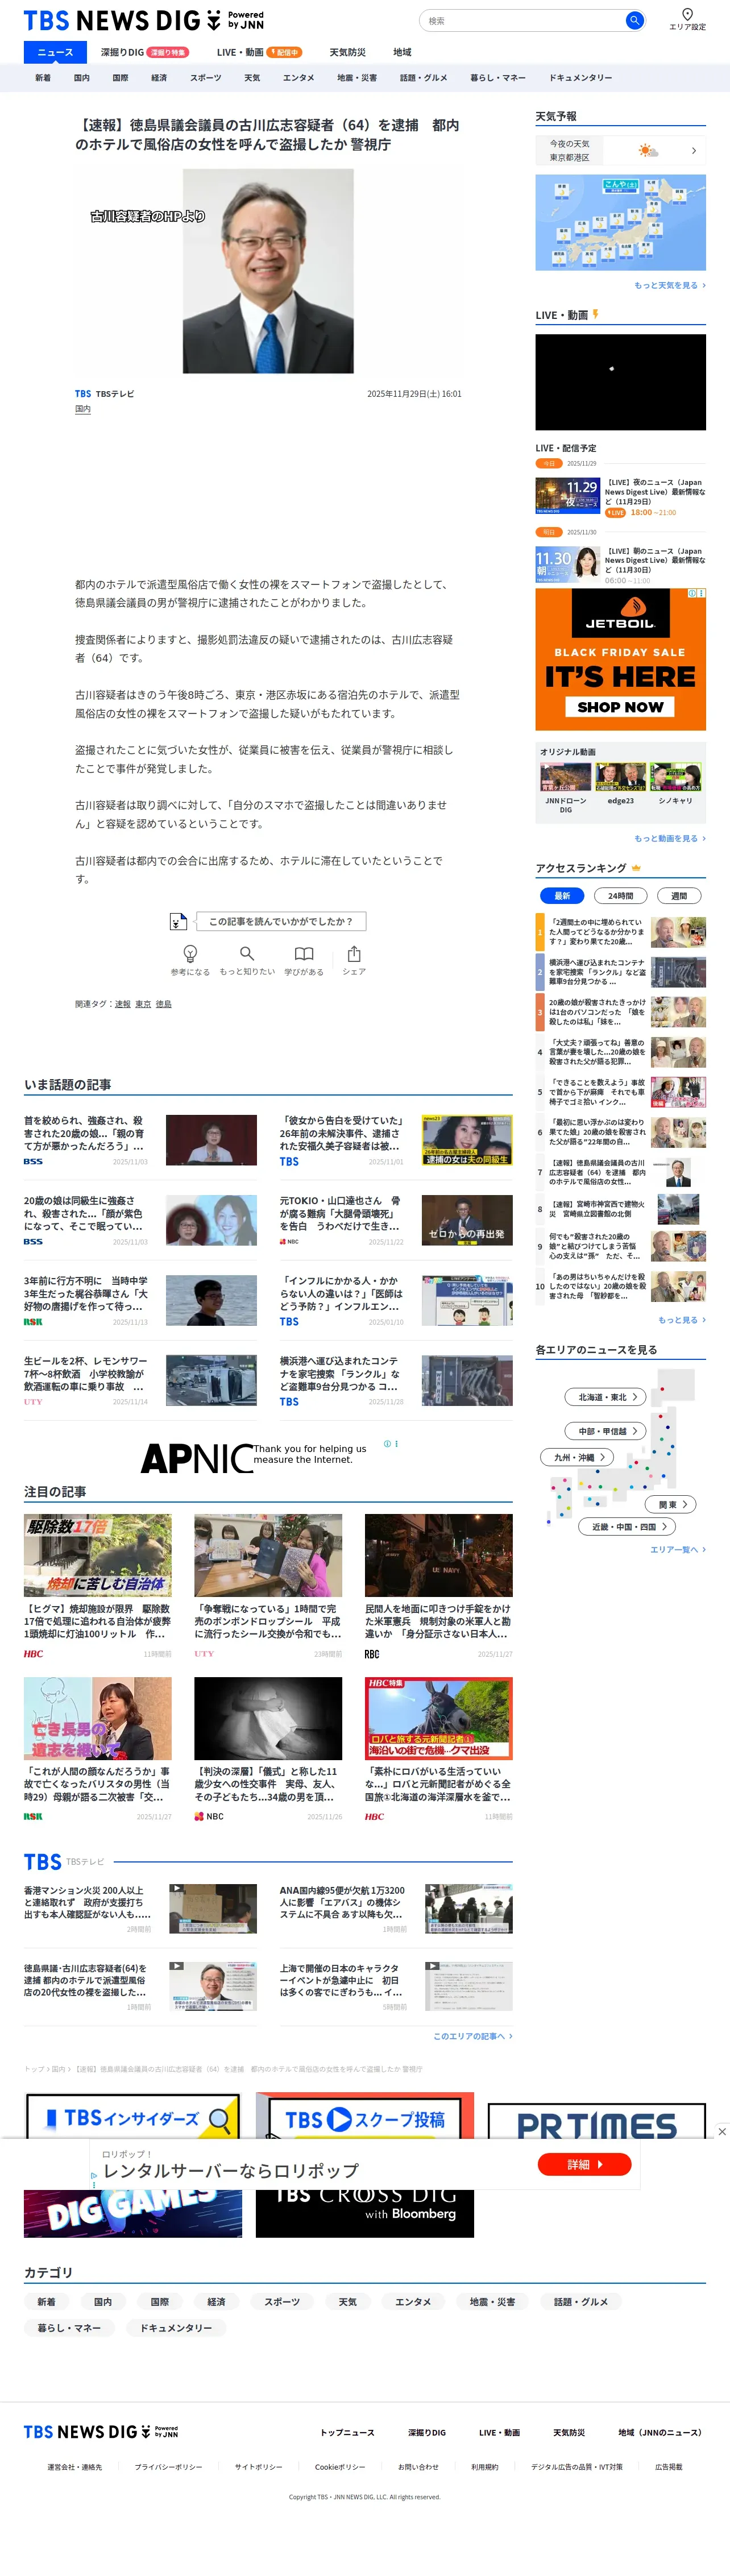Click the weather icon in 今夜の天気 box
730x2576 pixels.
(x=649, y=151)
